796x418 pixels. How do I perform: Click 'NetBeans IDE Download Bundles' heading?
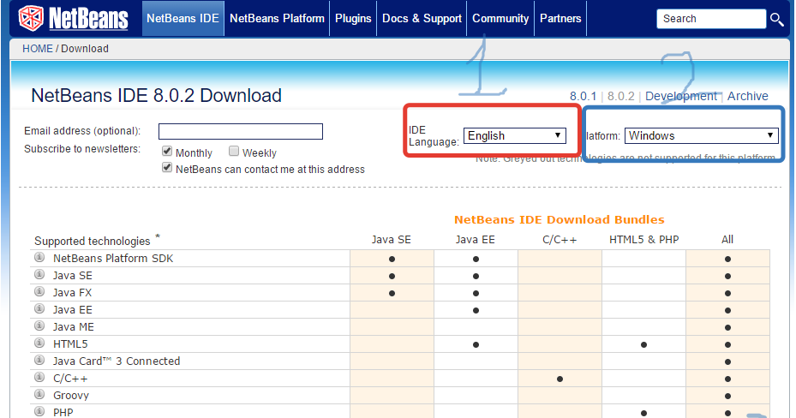point(559,219)
